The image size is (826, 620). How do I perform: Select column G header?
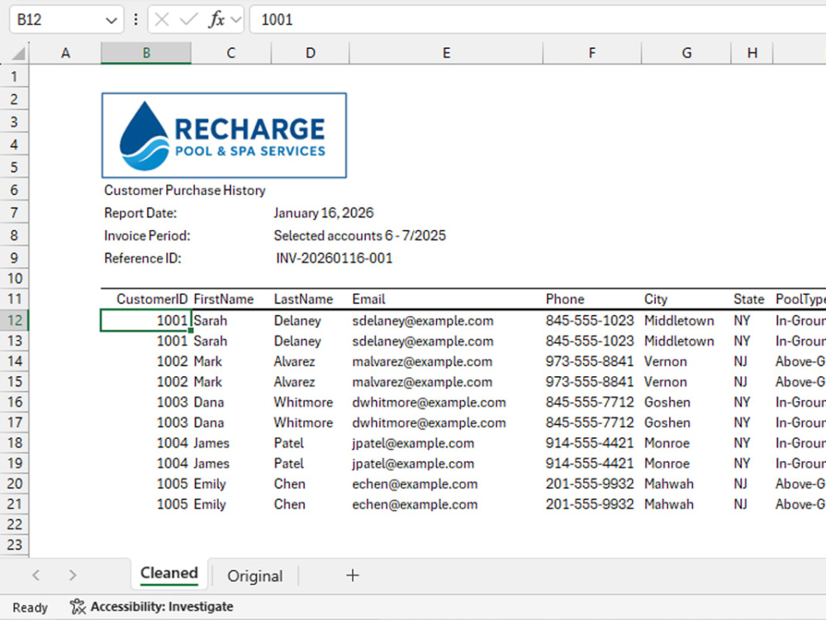[686, 53]
